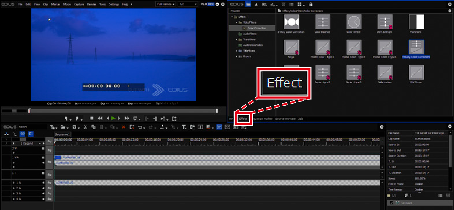Screen dimensions: 454x210
Task: Toggle REC mode in the preview header
Action: (x=211, y=4)
